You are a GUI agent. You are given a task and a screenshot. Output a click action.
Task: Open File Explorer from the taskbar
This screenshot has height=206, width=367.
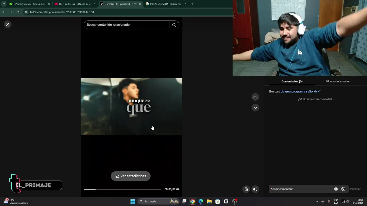[x=209, y=201]
